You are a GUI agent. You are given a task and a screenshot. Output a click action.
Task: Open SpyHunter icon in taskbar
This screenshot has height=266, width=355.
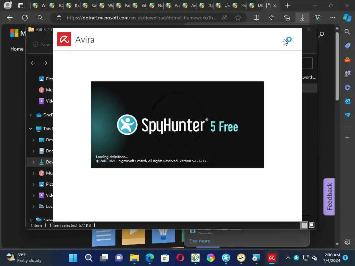[x=226, y=258]
